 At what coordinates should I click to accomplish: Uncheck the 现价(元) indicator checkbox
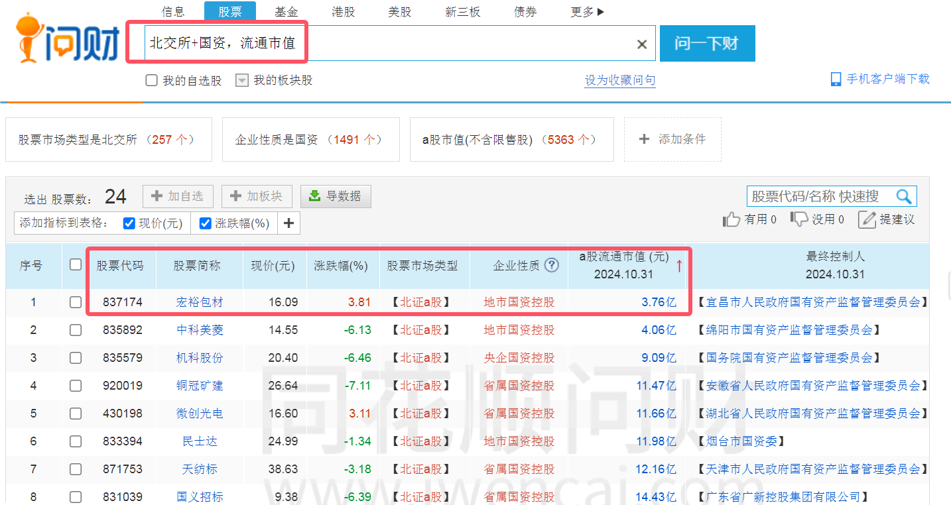coord(129,223)
